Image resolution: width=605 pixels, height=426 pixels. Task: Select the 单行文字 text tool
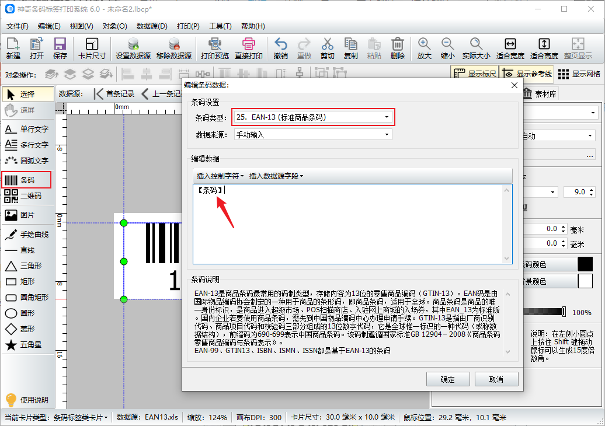pyautogui.click(x=28, y=129)
